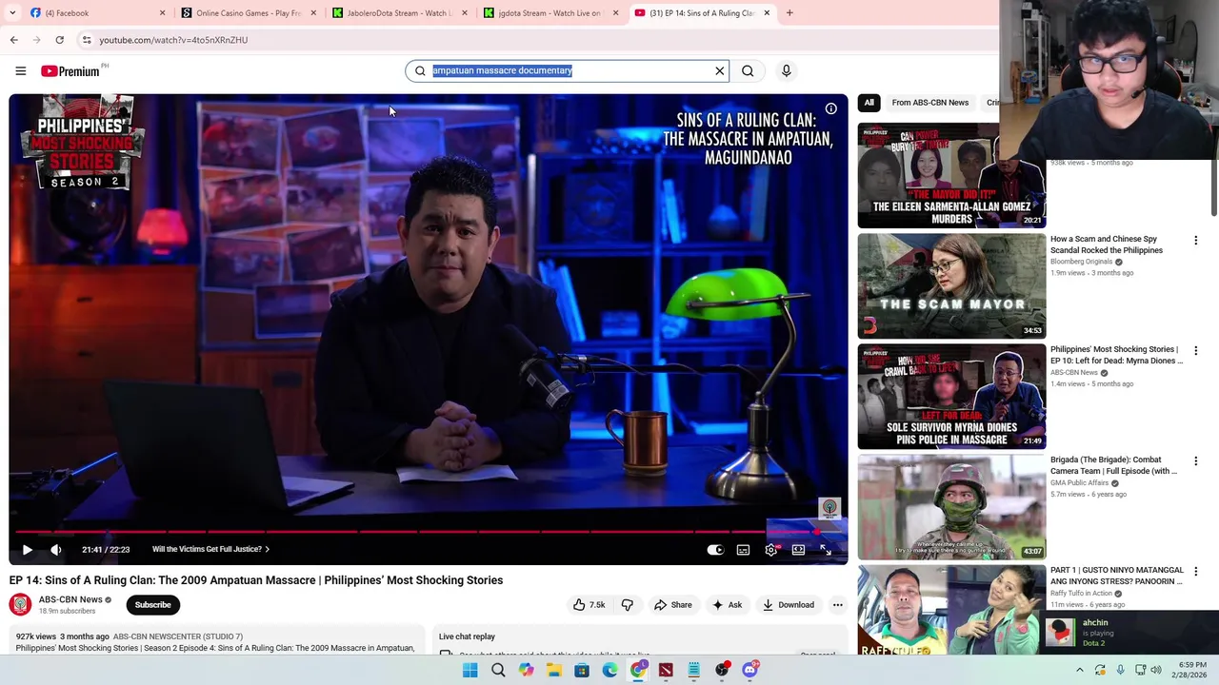Open the Raffy Tulfo video title
This screenshot has height=685, width=1219.
tap(1117, 576)
